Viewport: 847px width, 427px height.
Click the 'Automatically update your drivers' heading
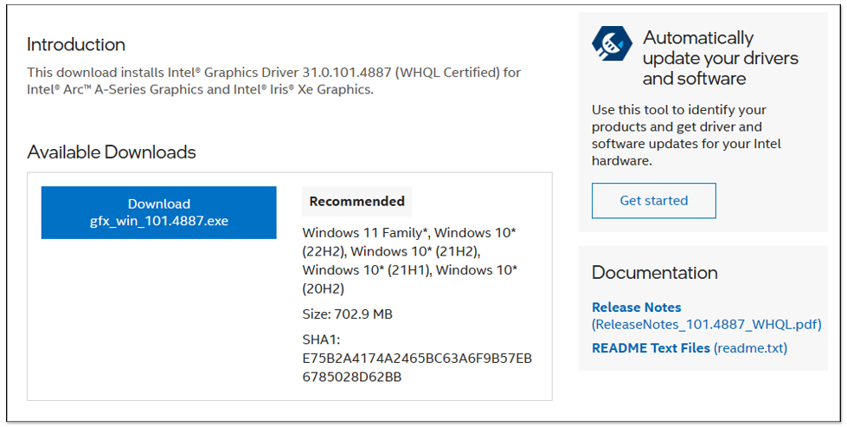tap(721, 58)
